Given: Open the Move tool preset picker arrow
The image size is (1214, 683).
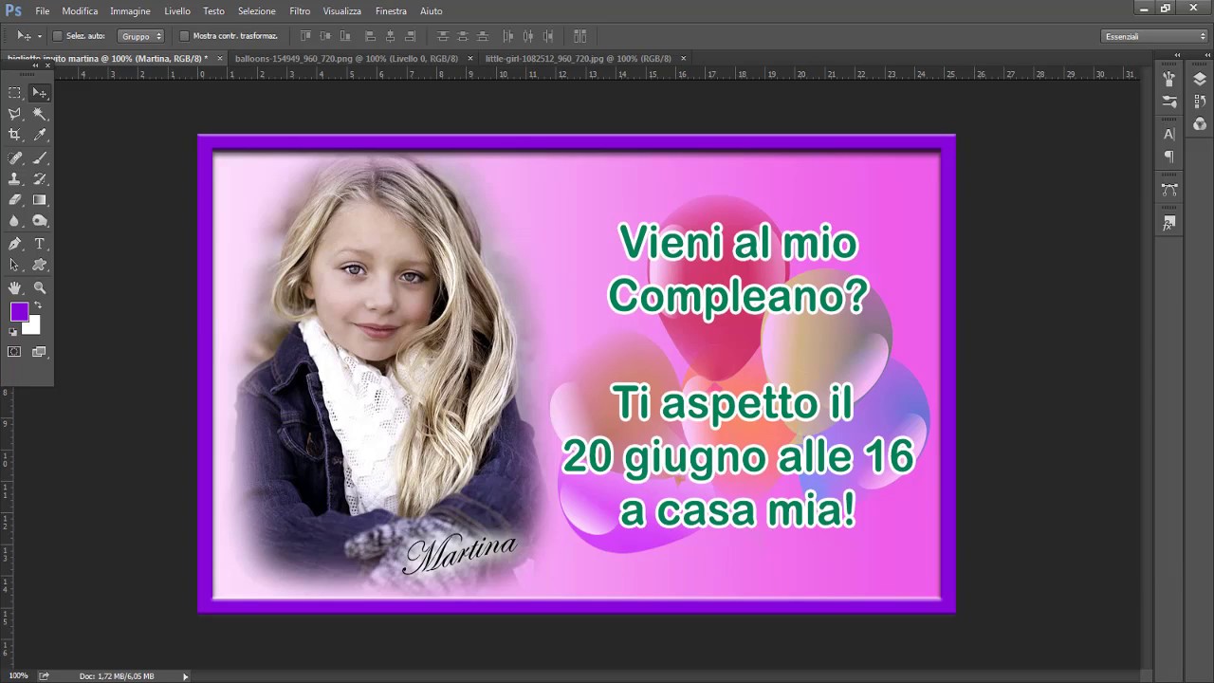Looking at the screenshot, I should [x=39, y=36].
